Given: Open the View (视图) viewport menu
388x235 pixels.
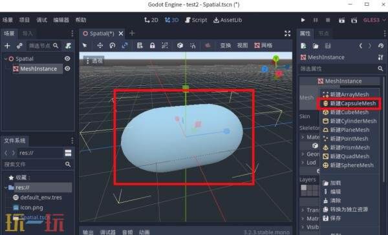Looking at the screenshot, I should click(242, 45).
